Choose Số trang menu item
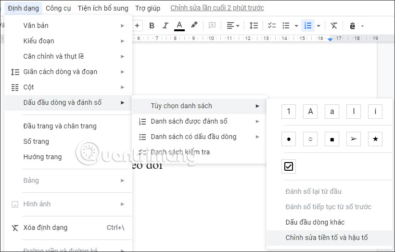This screenshot has width=395, height=252. [68, 141]
